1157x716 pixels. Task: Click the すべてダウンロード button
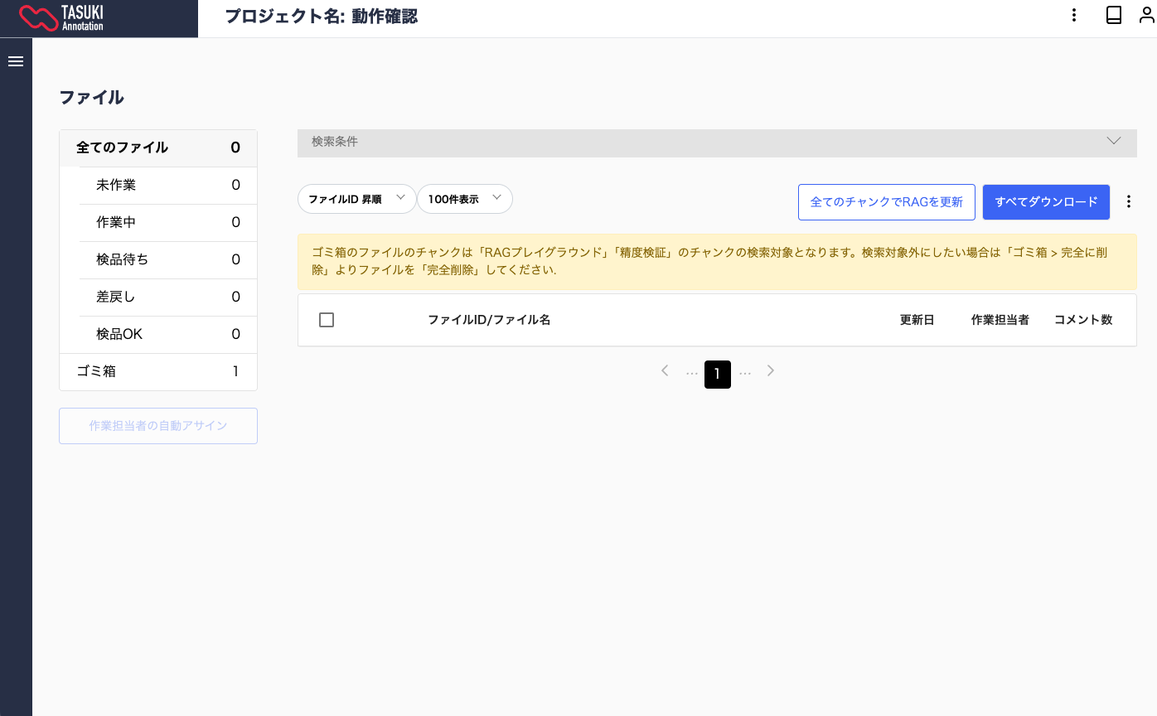[1046, 201]
